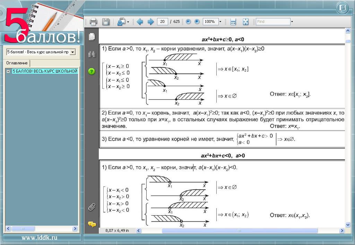Screen dimensions: 355x245
Task: Click the document horizontal scroll right arrow
Action: (342, 231)
